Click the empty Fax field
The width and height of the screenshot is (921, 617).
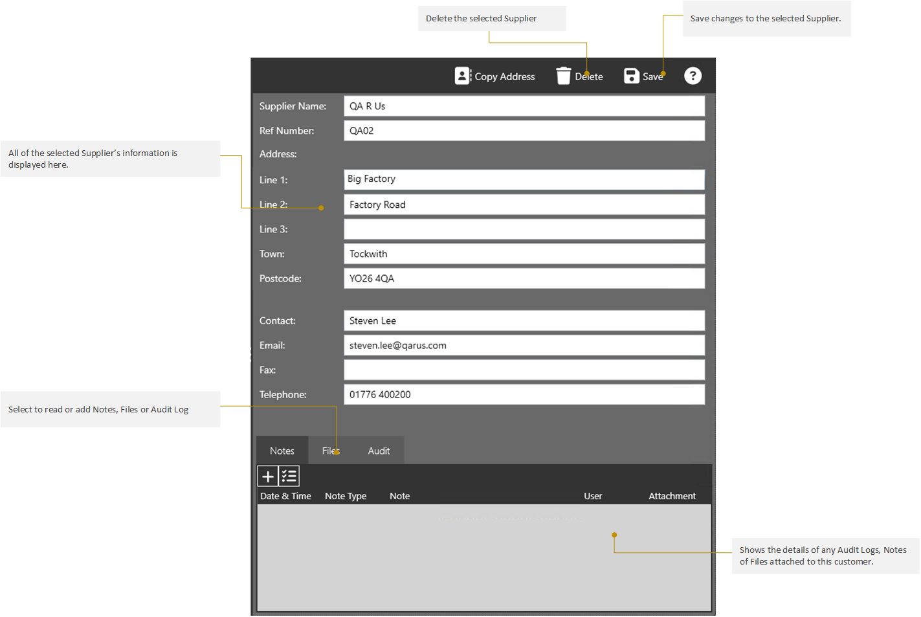tap(524, 370)
